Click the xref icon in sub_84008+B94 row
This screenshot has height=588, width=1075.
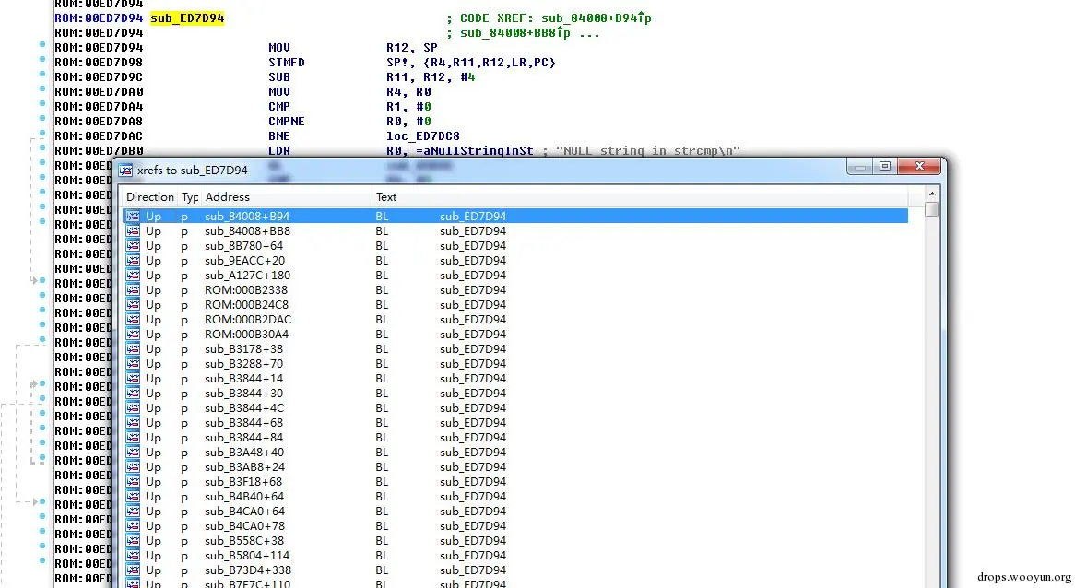point(133,216)
